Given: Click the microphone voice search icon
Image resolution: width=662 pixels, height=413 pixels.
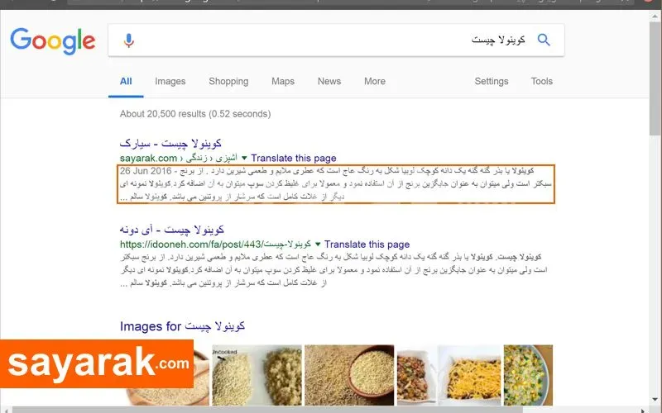Looking at the screenshot, I should point(129,40).
